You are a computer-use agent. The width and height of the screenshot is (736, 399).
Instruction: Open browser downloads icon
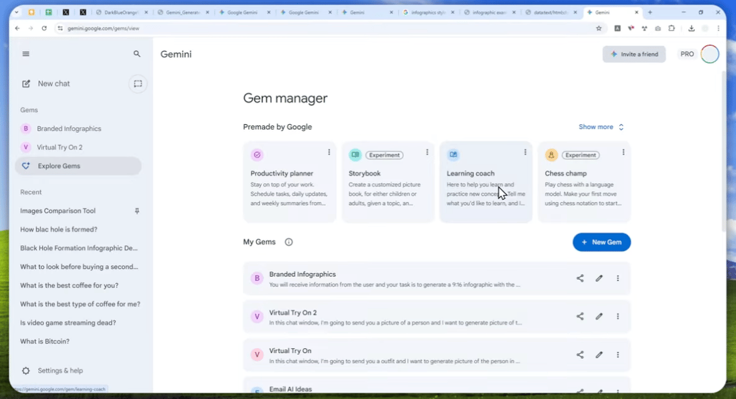point(691,28)
